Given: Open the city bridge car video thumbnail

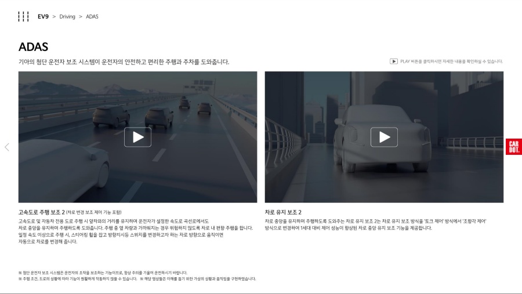Looking at the screenshot, I should tap(384, 137).
